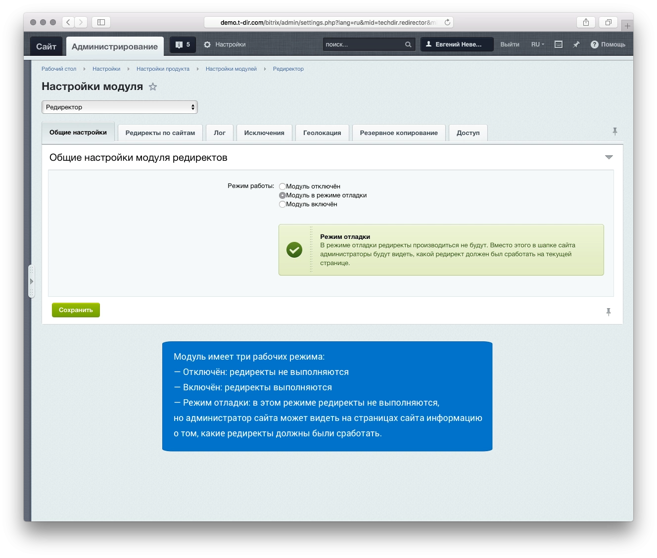The image size is (657, 558).
Task: Click the keyboard icon in top bar
Action: click(559, 45)
